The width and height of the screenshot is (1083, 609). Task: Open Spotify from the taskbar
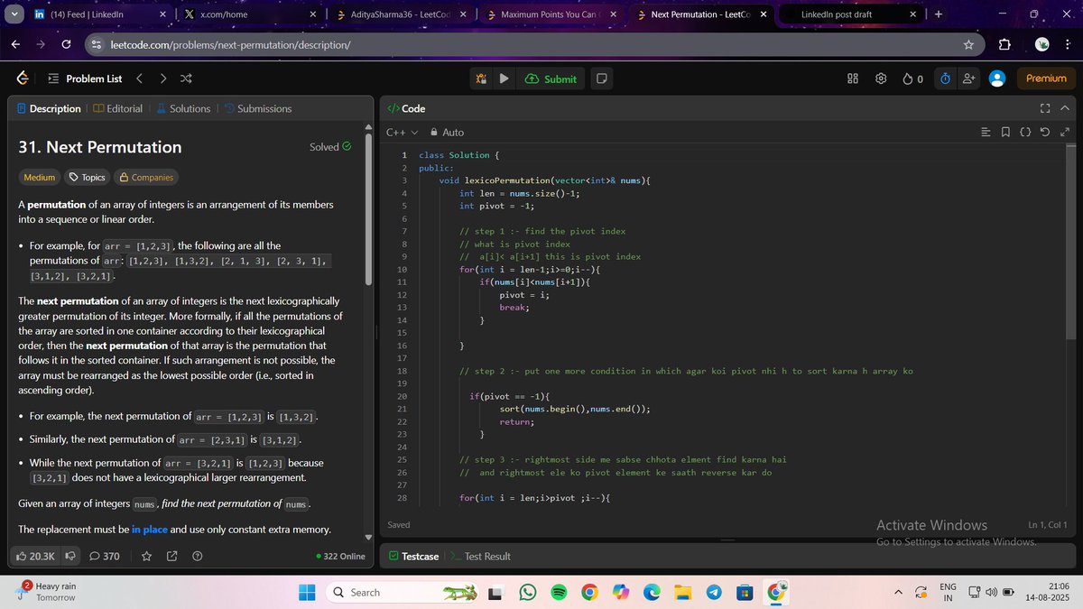point(558,592)
